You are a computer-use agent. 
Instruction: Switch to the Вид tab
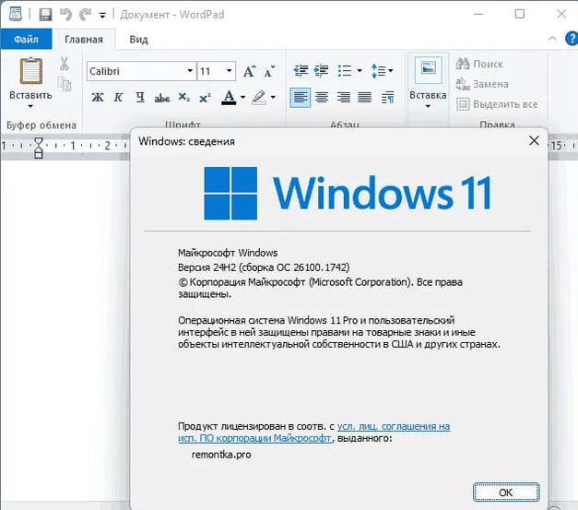click(x=138, y=40)
